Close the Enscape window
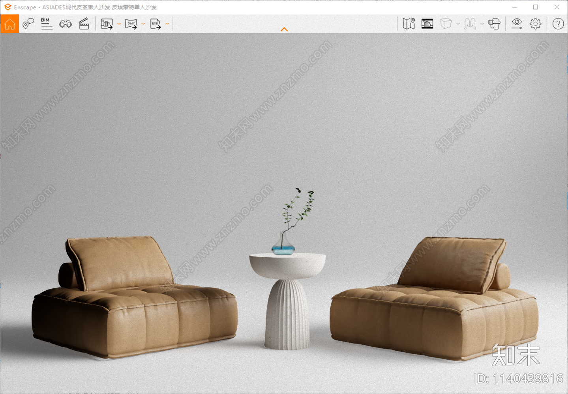 [x=557, y=7]
